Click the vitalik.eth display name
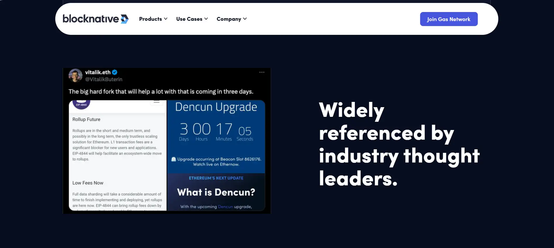The width and height of the screenshot is (554, 248). pos(98,72)
